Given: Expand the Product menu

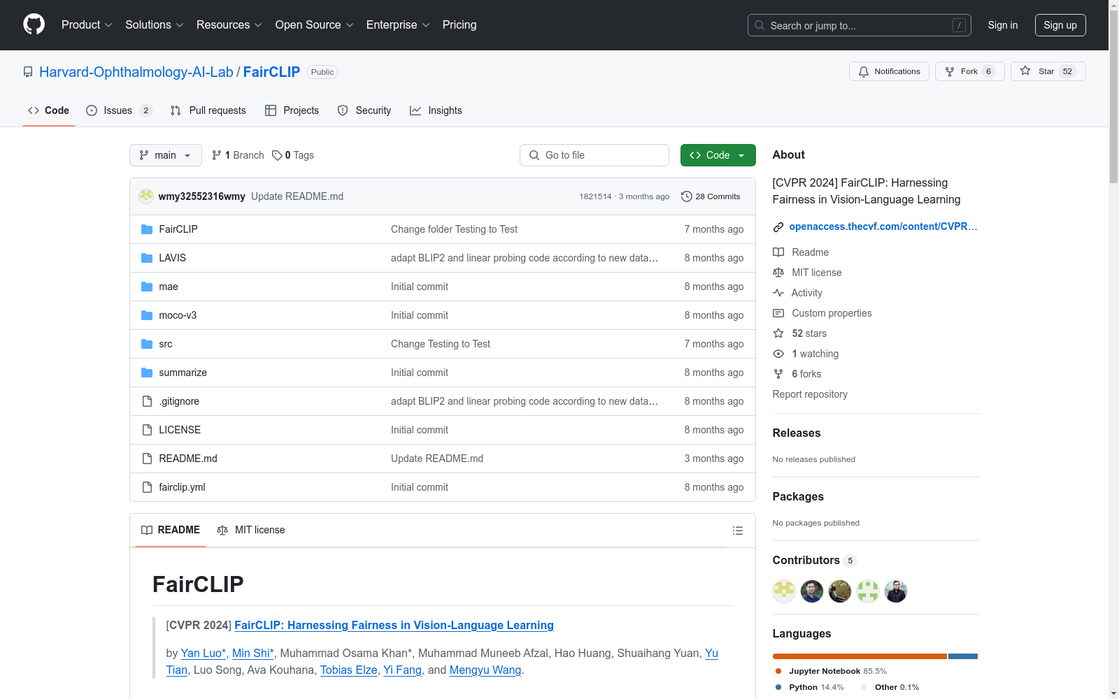Looking at the screenshot, I should tap(87, 24).
